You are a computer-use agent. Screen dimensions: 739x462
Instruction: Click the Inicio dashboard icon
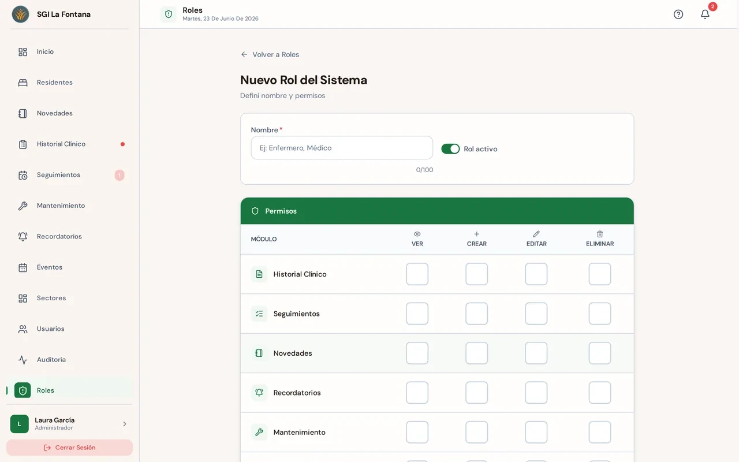(23, 52)
